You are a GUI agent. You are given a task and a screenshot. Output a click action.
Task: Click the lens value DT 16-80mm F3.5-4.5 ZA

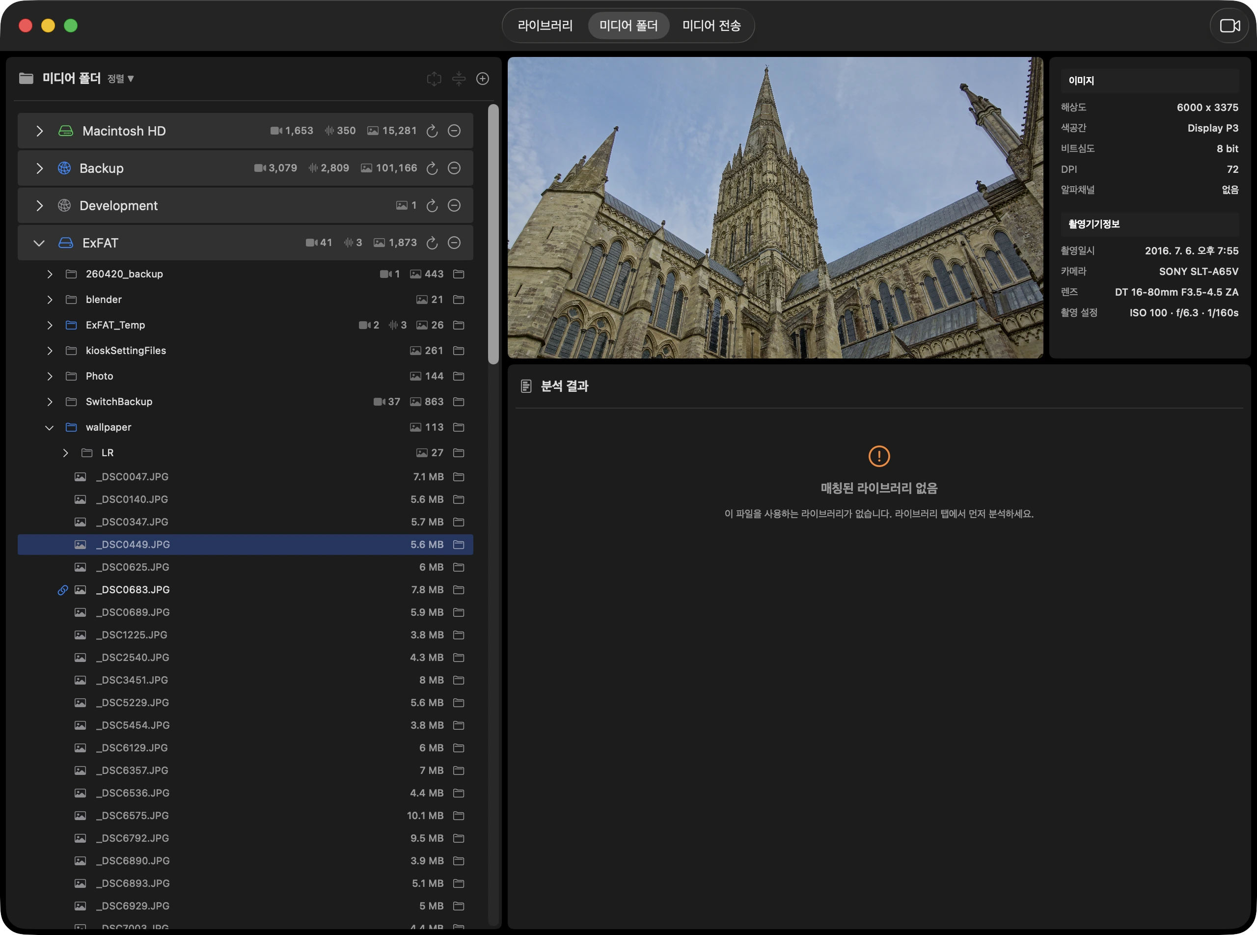coord(1176,292)
